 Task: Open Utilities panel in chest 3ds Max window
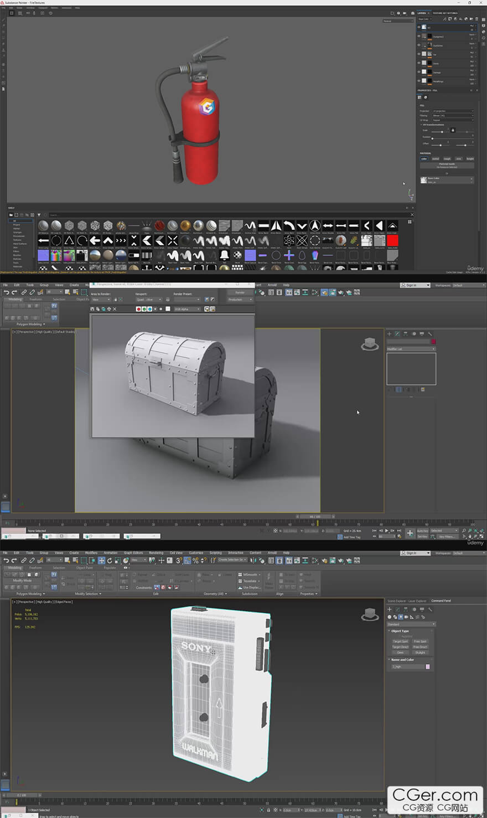(430, 334)
